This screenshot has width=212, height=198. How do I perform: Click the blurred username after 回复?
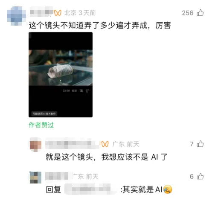pyautogui.click(x=91, y=189)
